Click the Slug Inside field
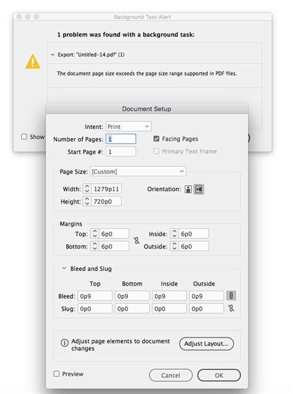 [x=169, y=308]
